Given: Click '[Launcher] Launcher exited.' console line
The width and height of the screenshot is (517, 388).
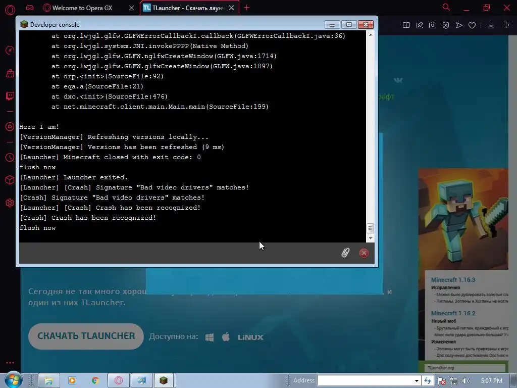Looking at the screenshot, I should click(74, 177).
